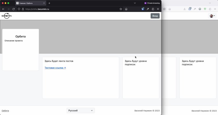Click the browser forward arrow

pos(9,9)
